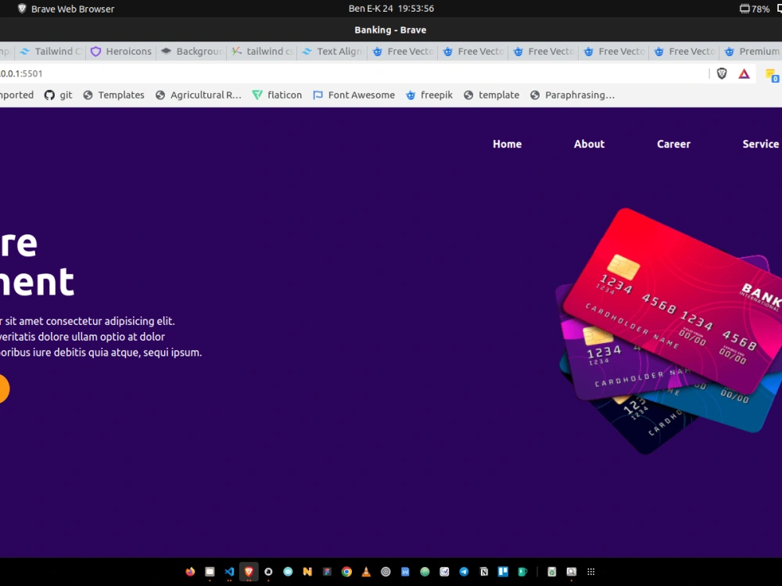Open the lowercase template bookmark
The width and height of the screenshot is (782, 586).
[x=491, y=95]
